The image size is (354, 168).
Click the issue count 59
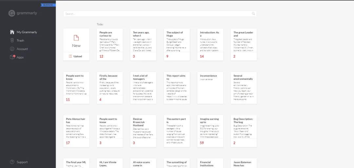(x=202, y=143)
